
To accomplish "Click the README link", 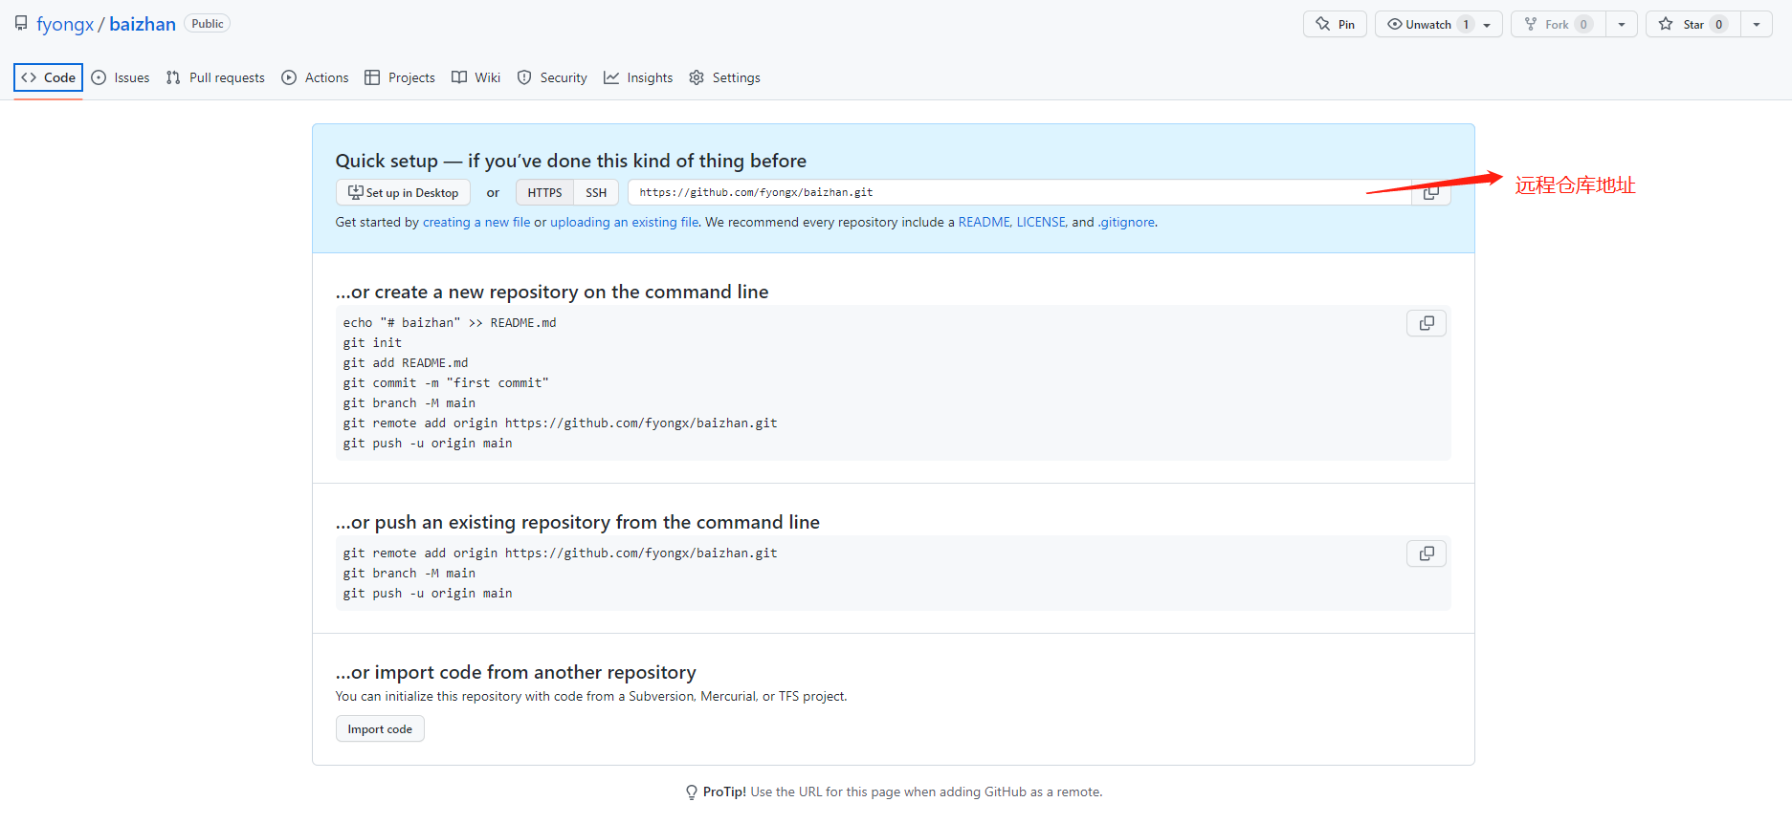I will (x=984, y=222).
